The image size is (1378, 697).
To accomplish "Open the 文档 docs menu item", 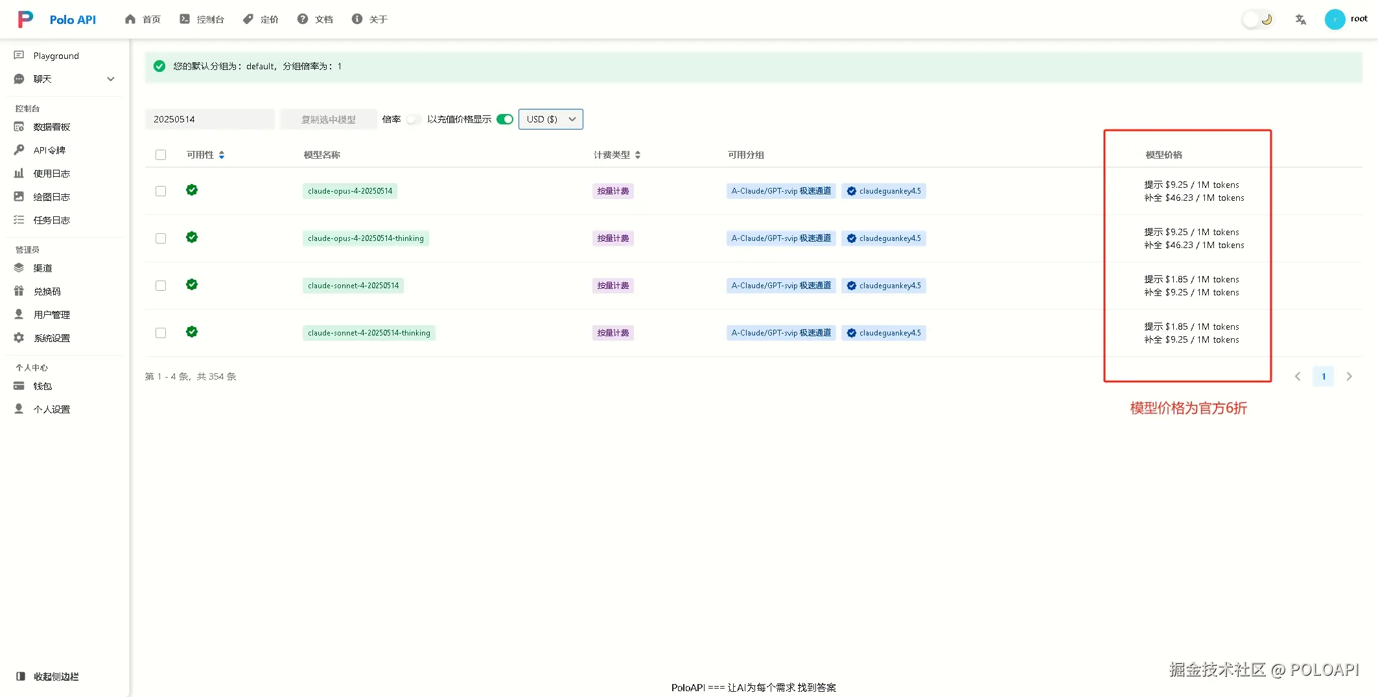I will [x=315, y=19].
